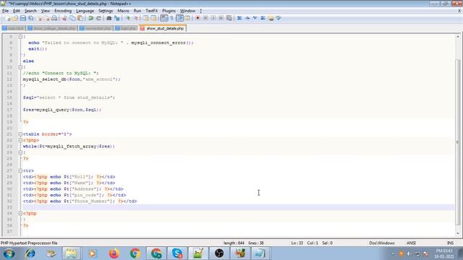Screen dimensions: 463x260
Task: Click the Paste clipboard icon
Action: 80,18
